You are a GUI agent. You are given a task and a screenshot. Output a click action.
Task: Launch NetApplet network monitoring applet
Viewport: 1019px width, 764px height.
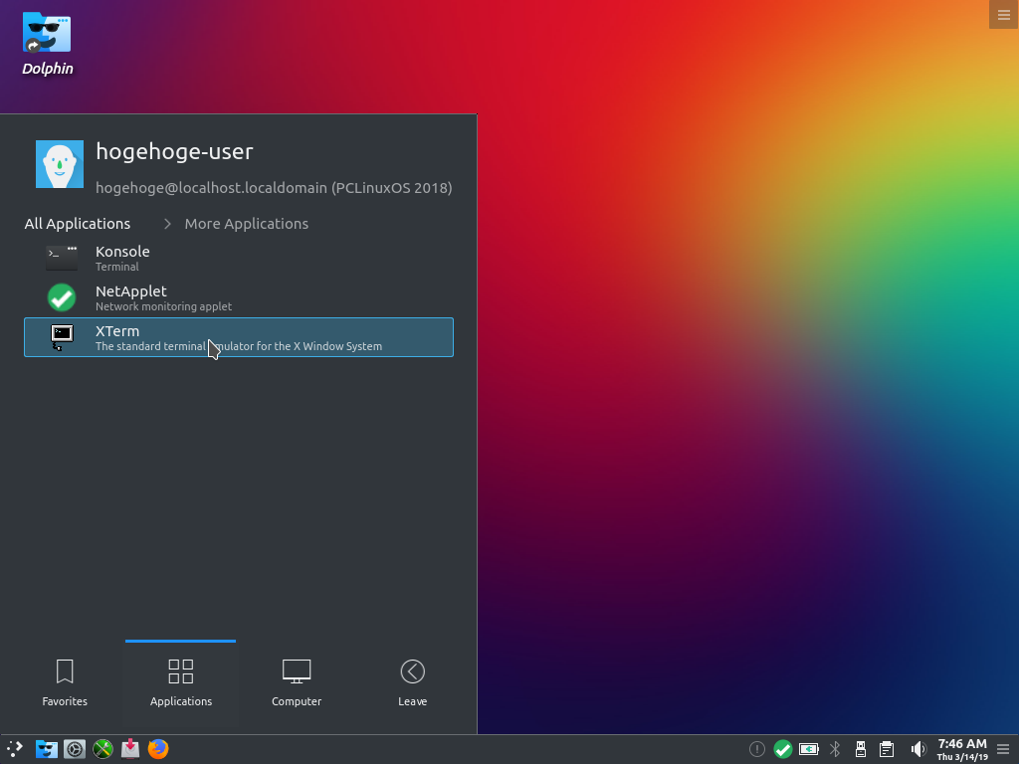(239, 297)
